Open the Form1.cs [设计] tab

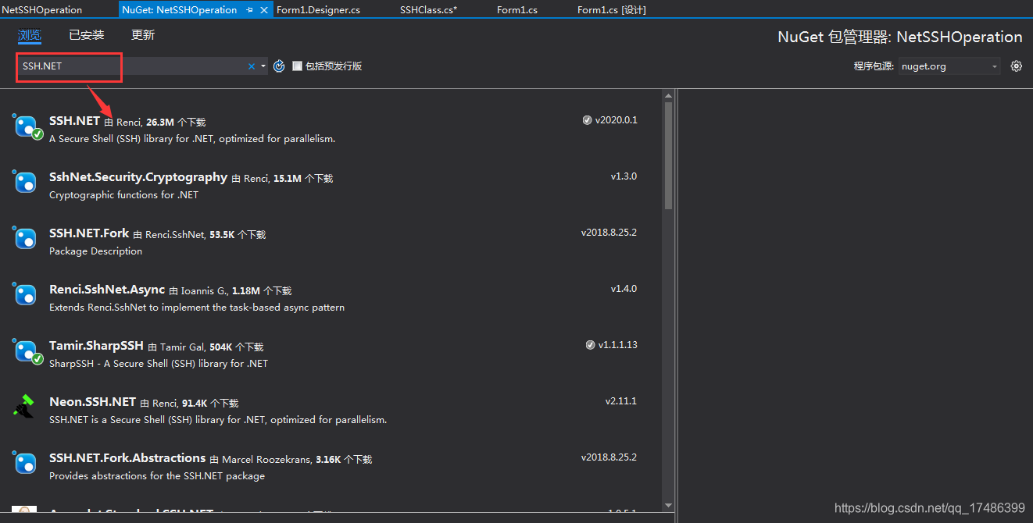coord(611,10)
